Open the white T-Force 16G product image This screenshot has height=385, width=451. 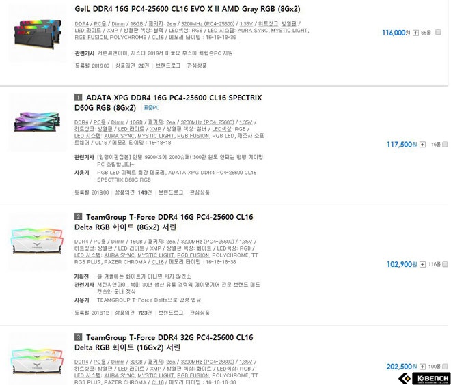(38, 242)
